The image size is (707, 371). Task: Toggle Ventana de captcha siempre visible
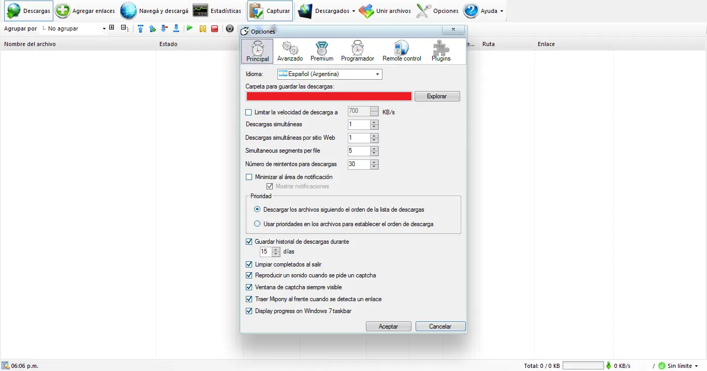248,287
